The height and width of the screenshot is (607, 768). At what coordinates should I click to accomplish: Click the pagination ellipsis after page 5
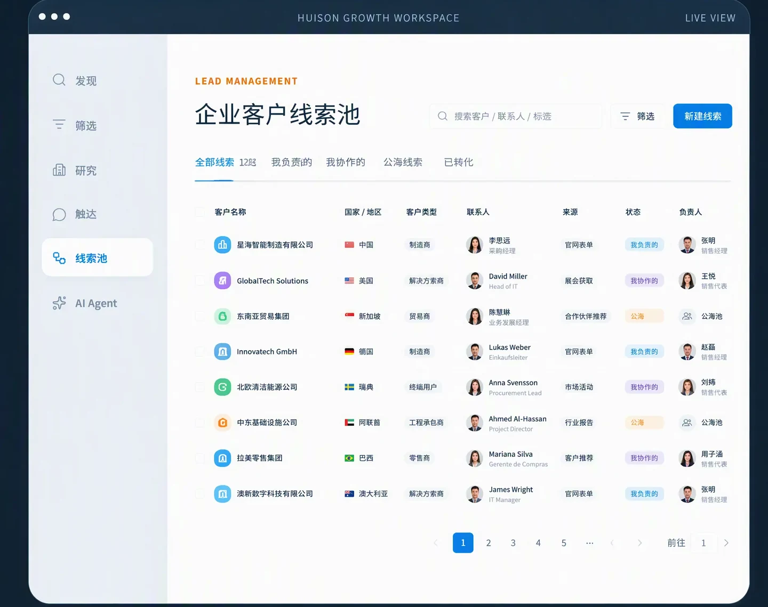pyautogui.click(x=589, y=543)
